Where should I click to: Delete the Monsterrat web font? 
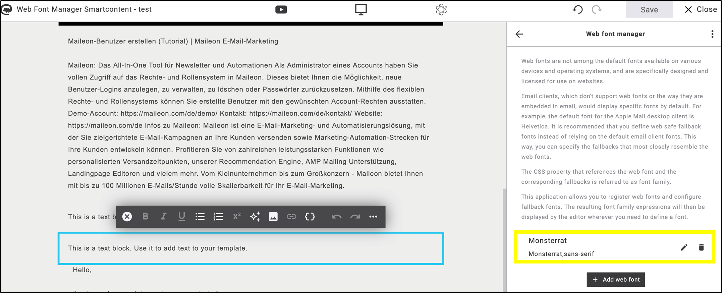[x=701, y=247]
